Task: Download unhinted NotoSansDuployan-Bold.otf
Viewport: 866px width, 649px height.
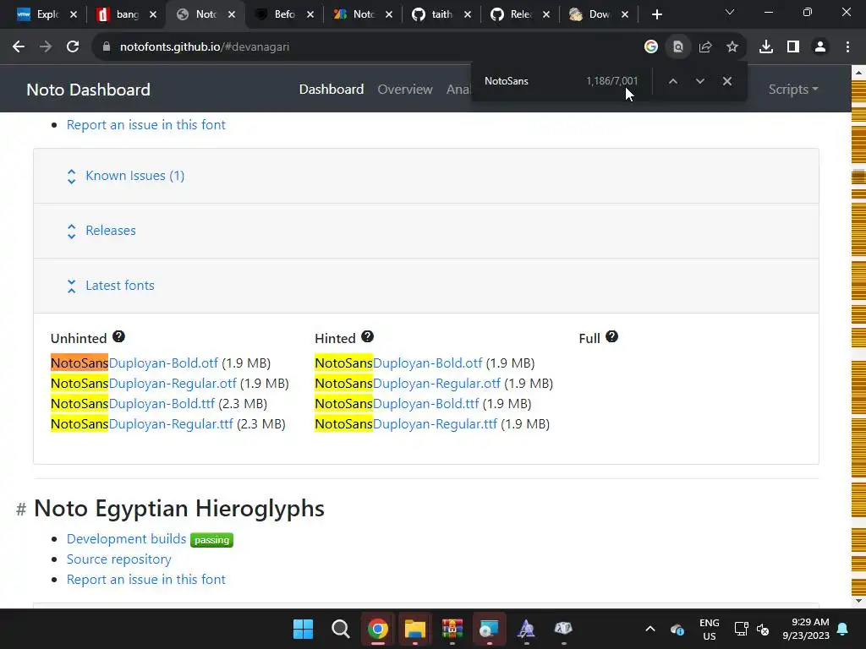Action: (134, 363)
